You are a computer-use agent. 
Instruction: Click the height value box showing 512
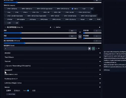(73, 36)
